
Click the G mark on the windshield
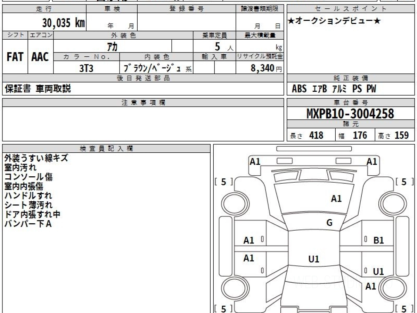tap(329, 223)
